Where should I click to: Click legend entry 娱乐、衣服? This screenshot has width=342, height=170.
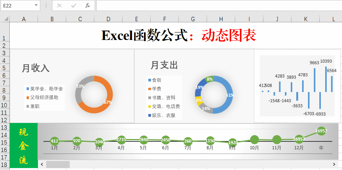(162, 115)
